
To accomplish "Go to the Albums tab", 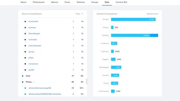I will tap(55, 2).
